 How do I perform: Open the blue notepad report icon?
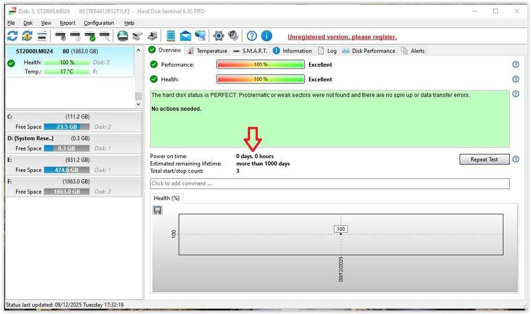pyautogui.click(x=170, y=36)
